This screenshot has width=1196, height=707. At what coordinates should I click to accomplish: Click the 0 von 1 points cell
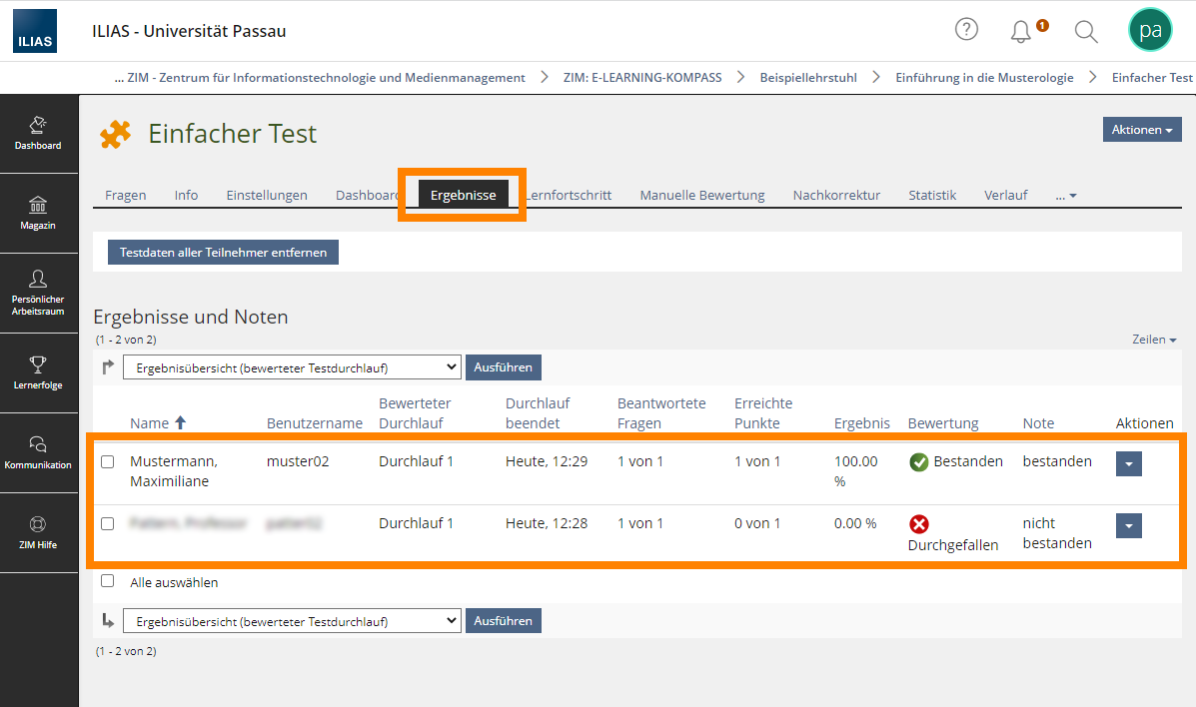pos(757,523)
